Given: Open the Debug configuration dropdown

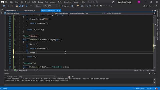Looking at the screenshot, I should pyautogui.click(x=39, y=6).
